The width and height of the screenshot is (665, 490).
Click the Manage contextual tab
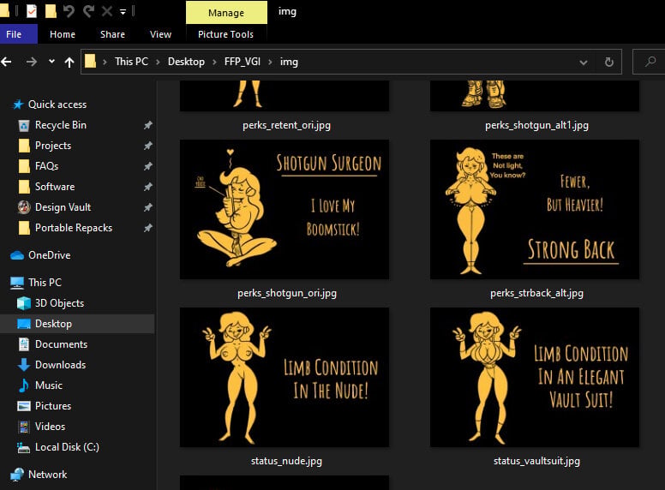click(226, 13)
